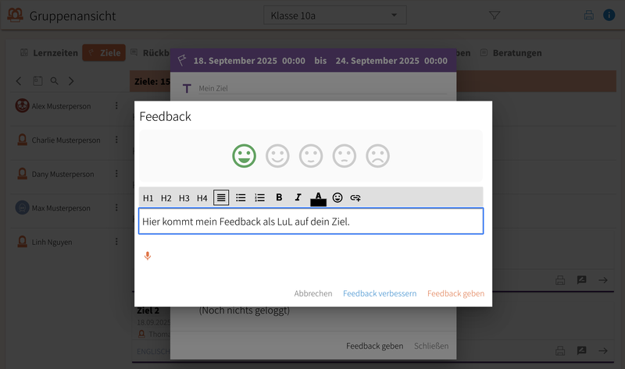Open the text color picker
This screenshot has width=625, height=369.
[318, 198]
